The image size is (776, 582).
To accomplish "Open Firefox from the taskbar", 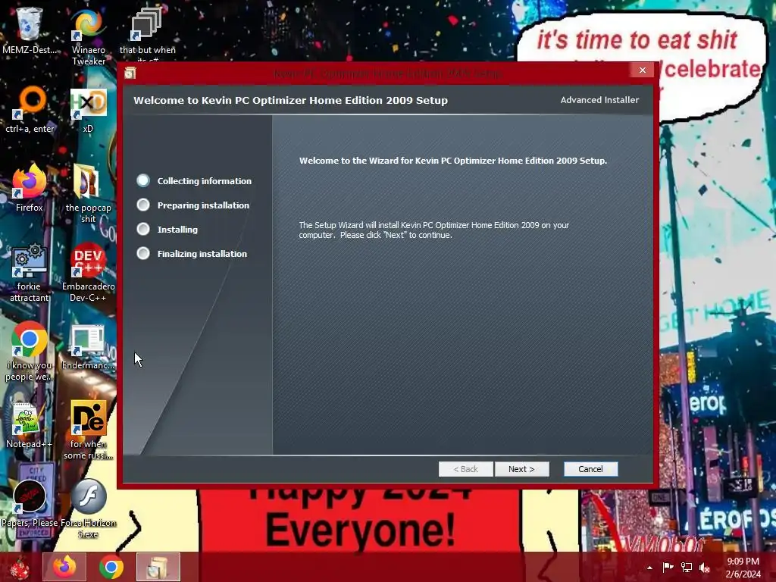I will coord(64,567).
